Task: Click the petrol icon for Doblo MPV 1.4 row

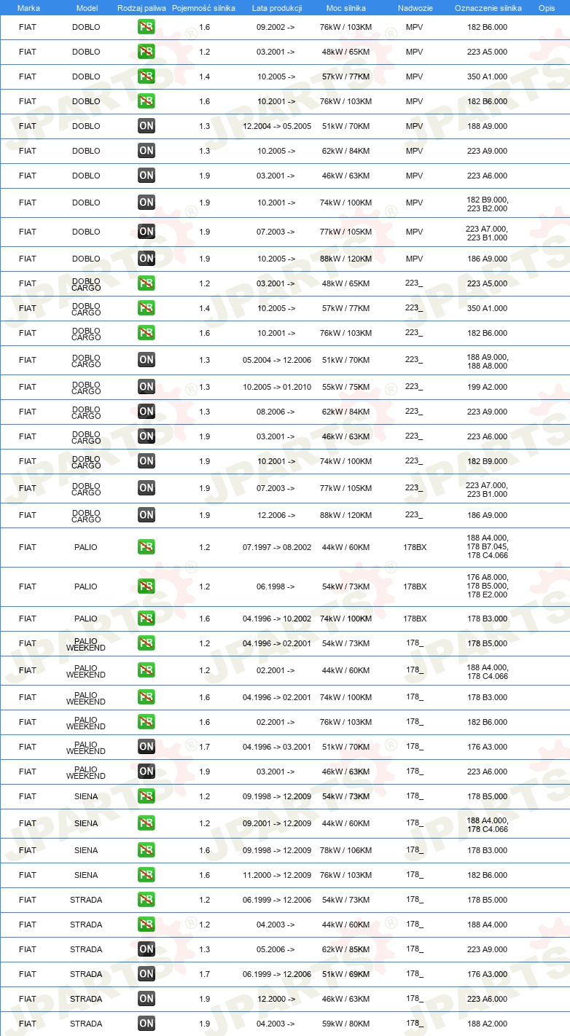Action: 147,76
